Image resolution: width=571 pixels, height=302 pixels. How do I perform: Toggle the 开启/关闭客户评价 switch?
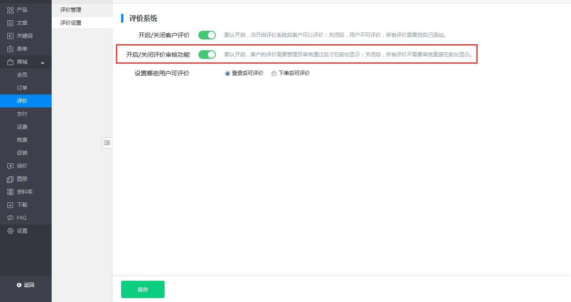coord(207,35)
